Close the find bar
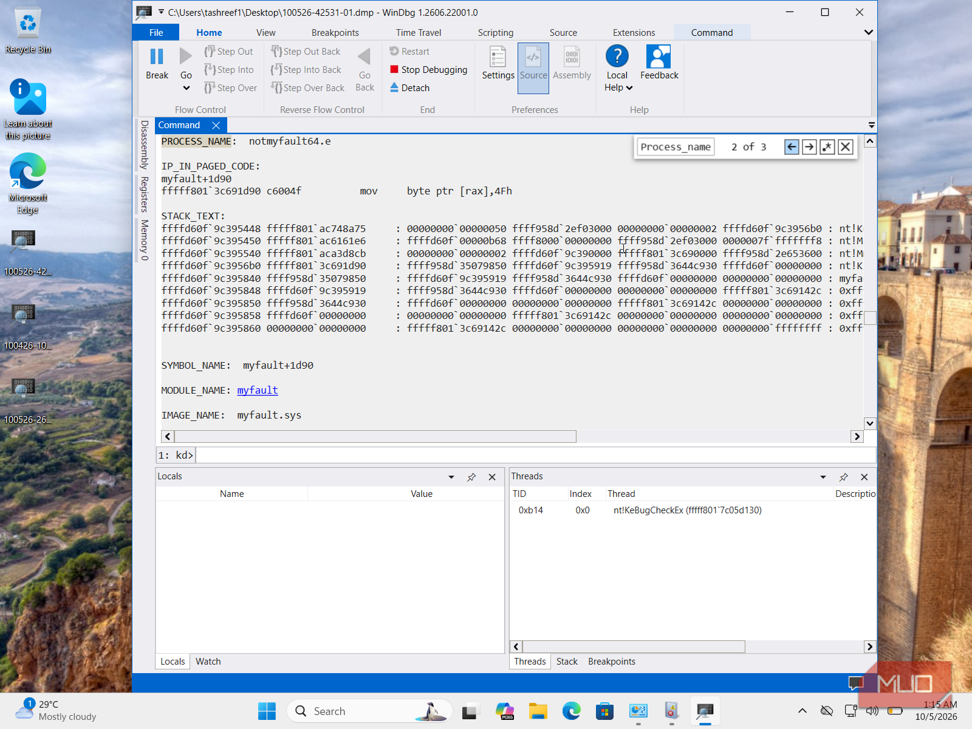Viewport: 972px width, 729px height. [x=845, y=147]
